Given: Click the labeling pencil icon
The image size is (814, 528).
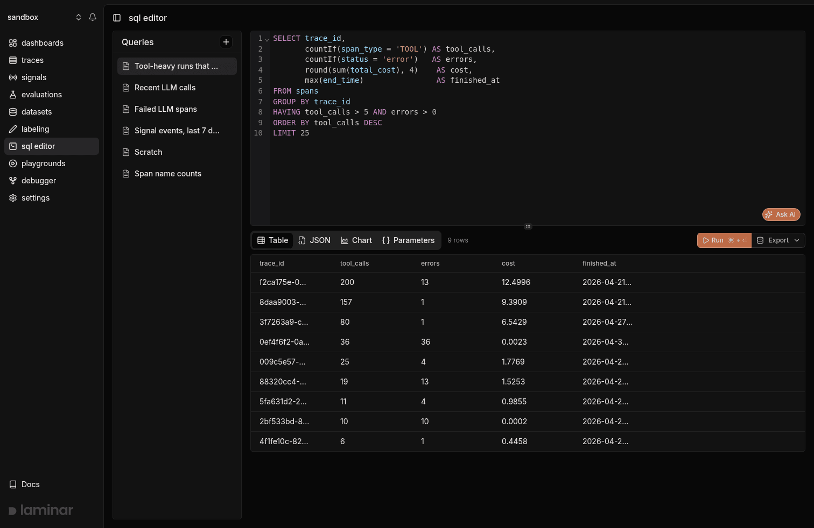Looking at the screenshot, I should (13, 129).
